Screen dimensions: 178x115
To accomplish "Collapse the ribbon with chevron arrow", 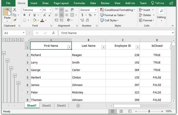I will [x=173, y=26].
